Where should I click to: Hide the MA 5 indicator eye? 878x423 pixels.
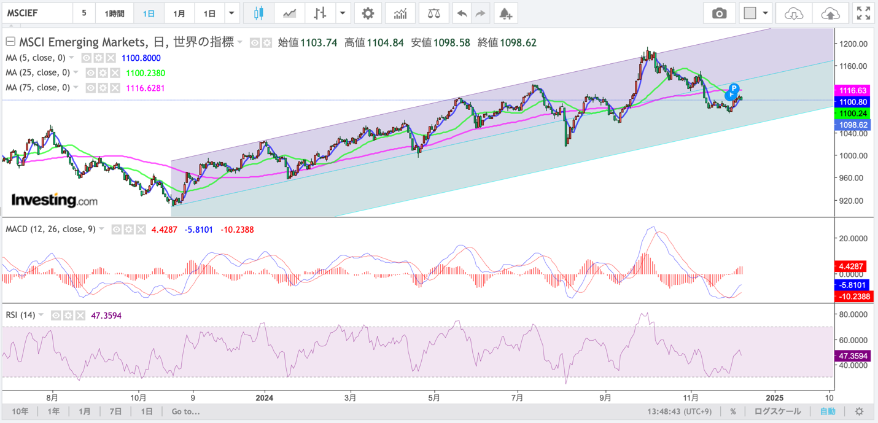(x=87, y=58)
